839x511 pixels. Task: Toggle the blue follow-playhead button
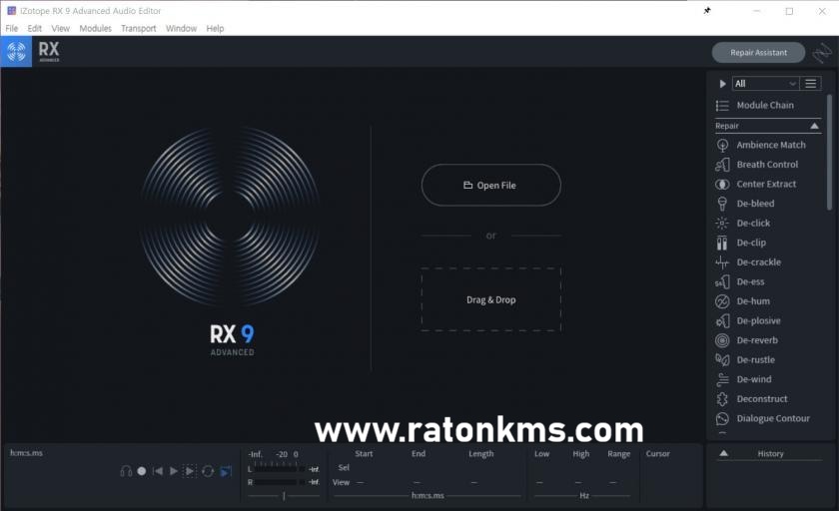226,471
